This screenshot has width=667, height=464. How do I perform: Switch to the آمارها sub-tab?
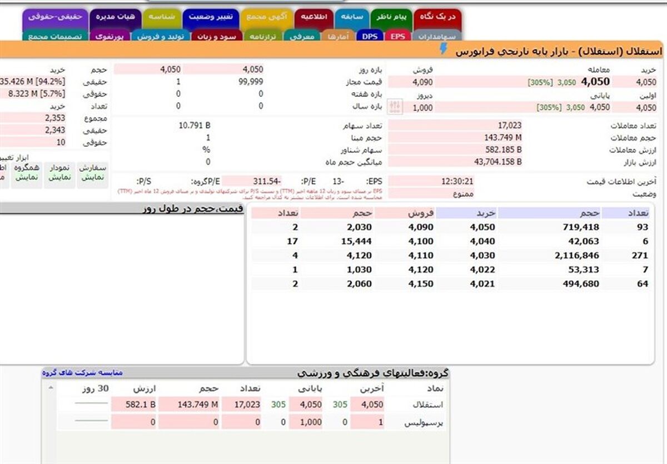[x=338, y=36]
